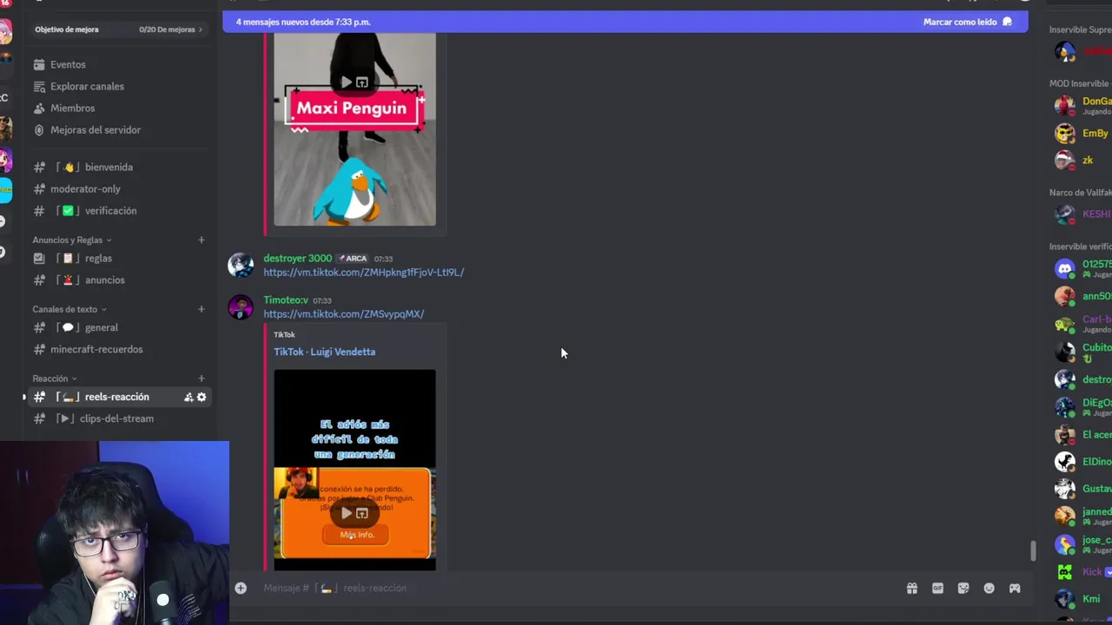Click the Timoteo:v username
Image resolution: width=1112 pixels, height=625 pixels.
[x=285, y=299]
